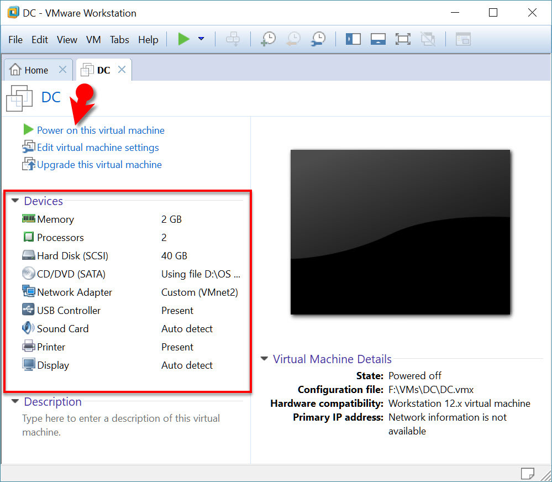The width and height of the screenshot is (552, 482).
Task: Open the File menu
Action: [x=15, y=40]
